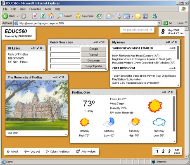The width and height of the screenshot is (190, 165).
Task: Click the Old Main painting thumbnail
Action: click(37, 105)
